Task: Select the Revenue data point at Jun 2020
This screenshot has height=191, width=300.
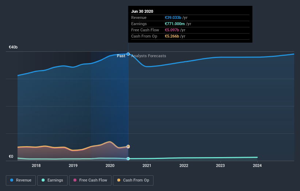Action: pyautogui.click(x=128, y=54)
